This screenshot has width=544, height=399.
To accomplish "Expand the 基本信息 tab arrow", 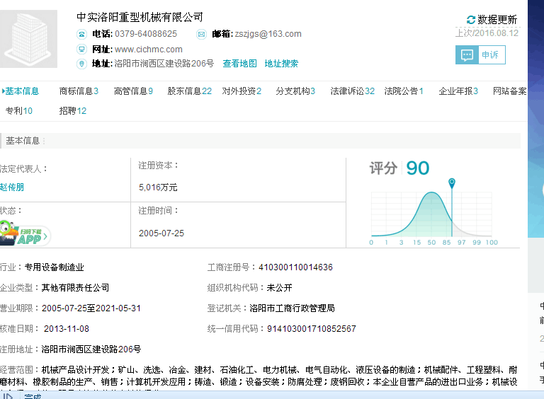I will tap(3, 91).
